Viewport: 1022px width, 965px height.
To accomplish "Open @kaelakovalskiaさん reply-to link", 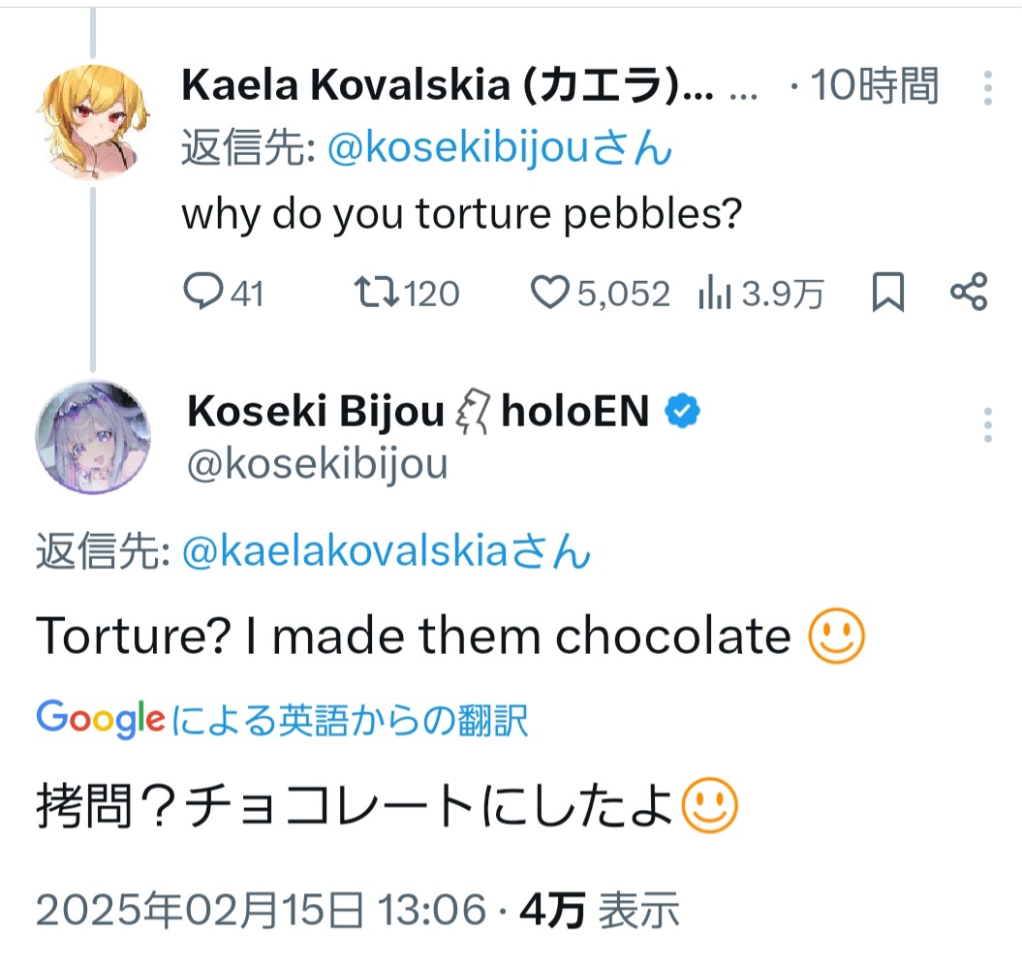I will [x=385, y=552].
